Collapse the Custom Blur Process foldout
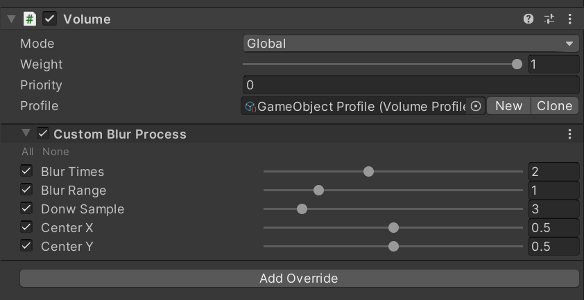The width and height of the screenshot is (584, 300). coord(26,134)
